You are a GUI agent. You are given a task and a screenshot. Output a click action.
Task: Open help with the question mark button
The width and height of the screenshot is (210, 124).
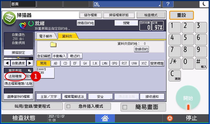(x=168, y=4)
